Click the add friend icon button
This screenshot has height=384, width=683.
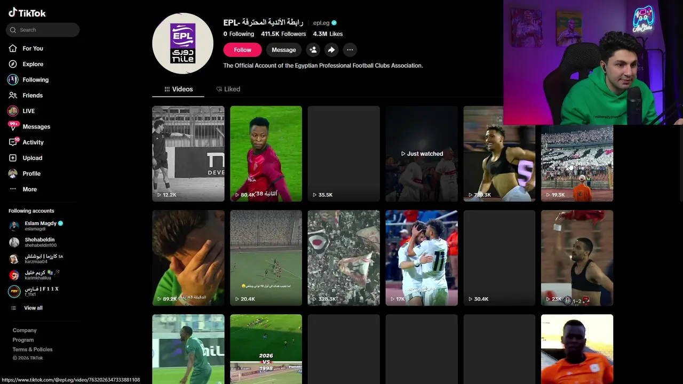(313, 50)
